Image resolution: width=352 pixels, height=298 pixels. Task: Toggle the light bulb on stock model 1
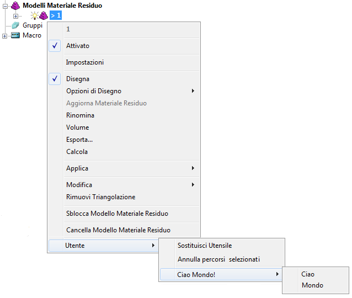[34, 15]
